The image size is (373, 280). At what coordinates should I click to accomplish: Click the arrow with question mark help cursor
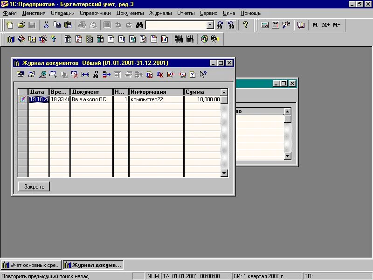click(203, 75)
